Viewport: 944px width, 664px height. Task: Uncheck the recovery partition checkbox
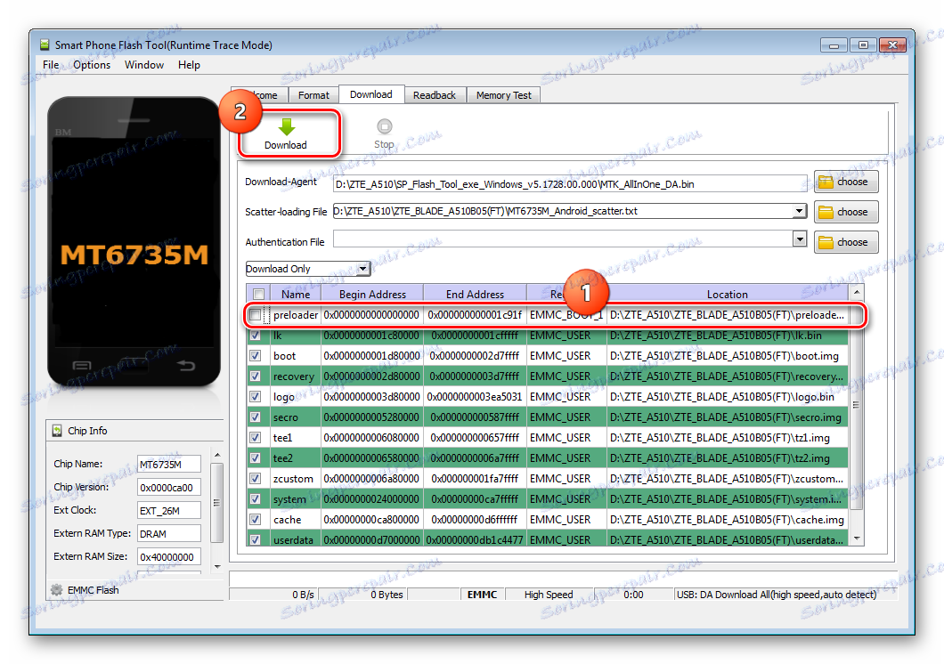(x=256, y=377)
